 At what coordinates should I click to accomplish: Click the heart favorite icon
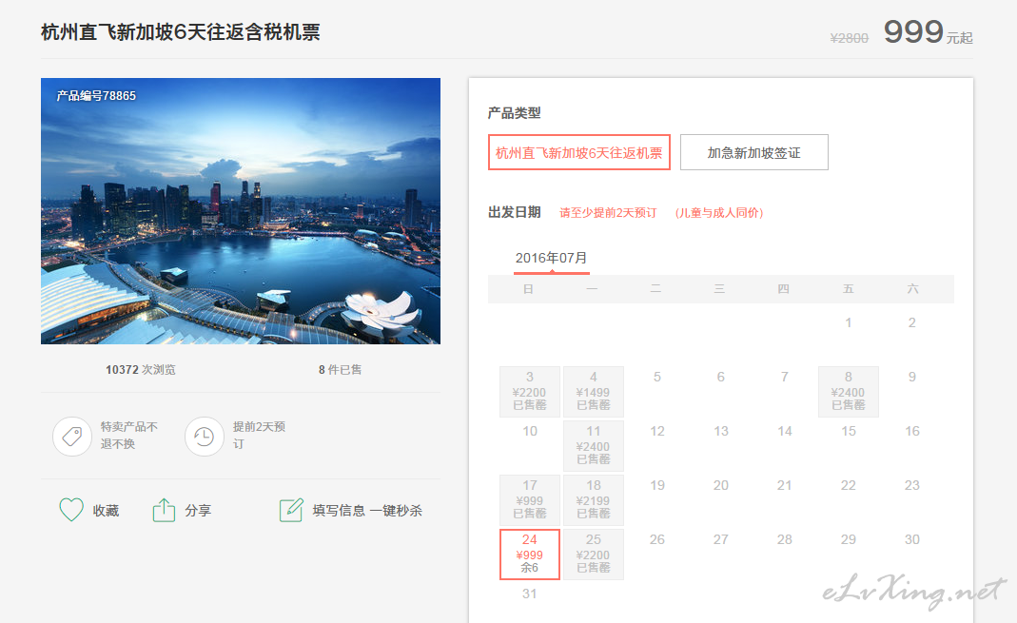[x=71, y=510]
